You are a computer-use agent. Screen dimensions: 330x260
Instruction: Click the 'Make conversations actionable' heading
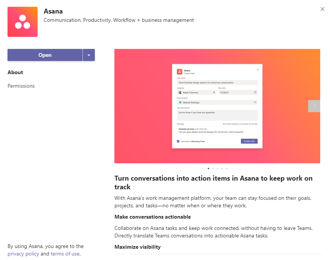(153, 217)
